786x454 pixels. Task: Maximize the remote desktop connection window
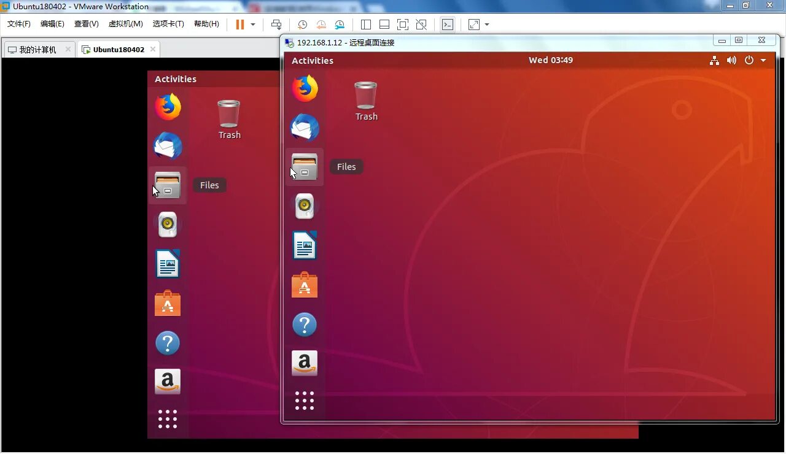coord(739,40)
